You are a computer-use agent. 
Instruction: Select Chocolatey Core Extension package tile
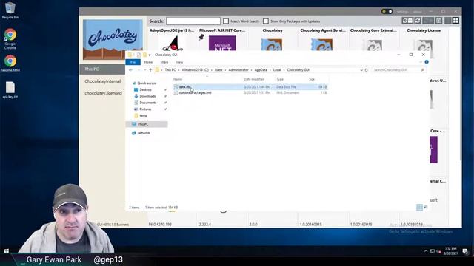point(373,39)
